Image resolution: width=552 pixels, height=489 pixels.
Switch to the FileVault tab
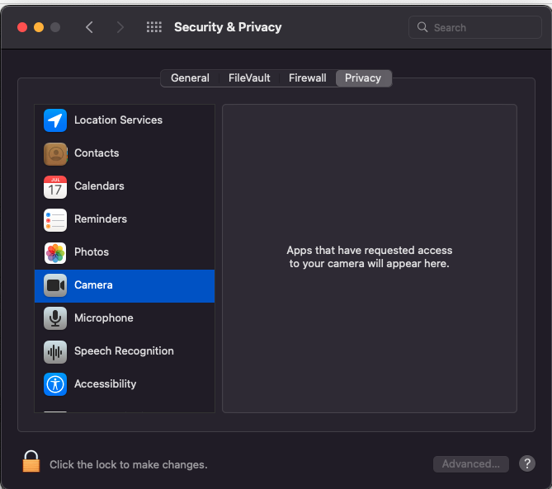pos(249,78)
